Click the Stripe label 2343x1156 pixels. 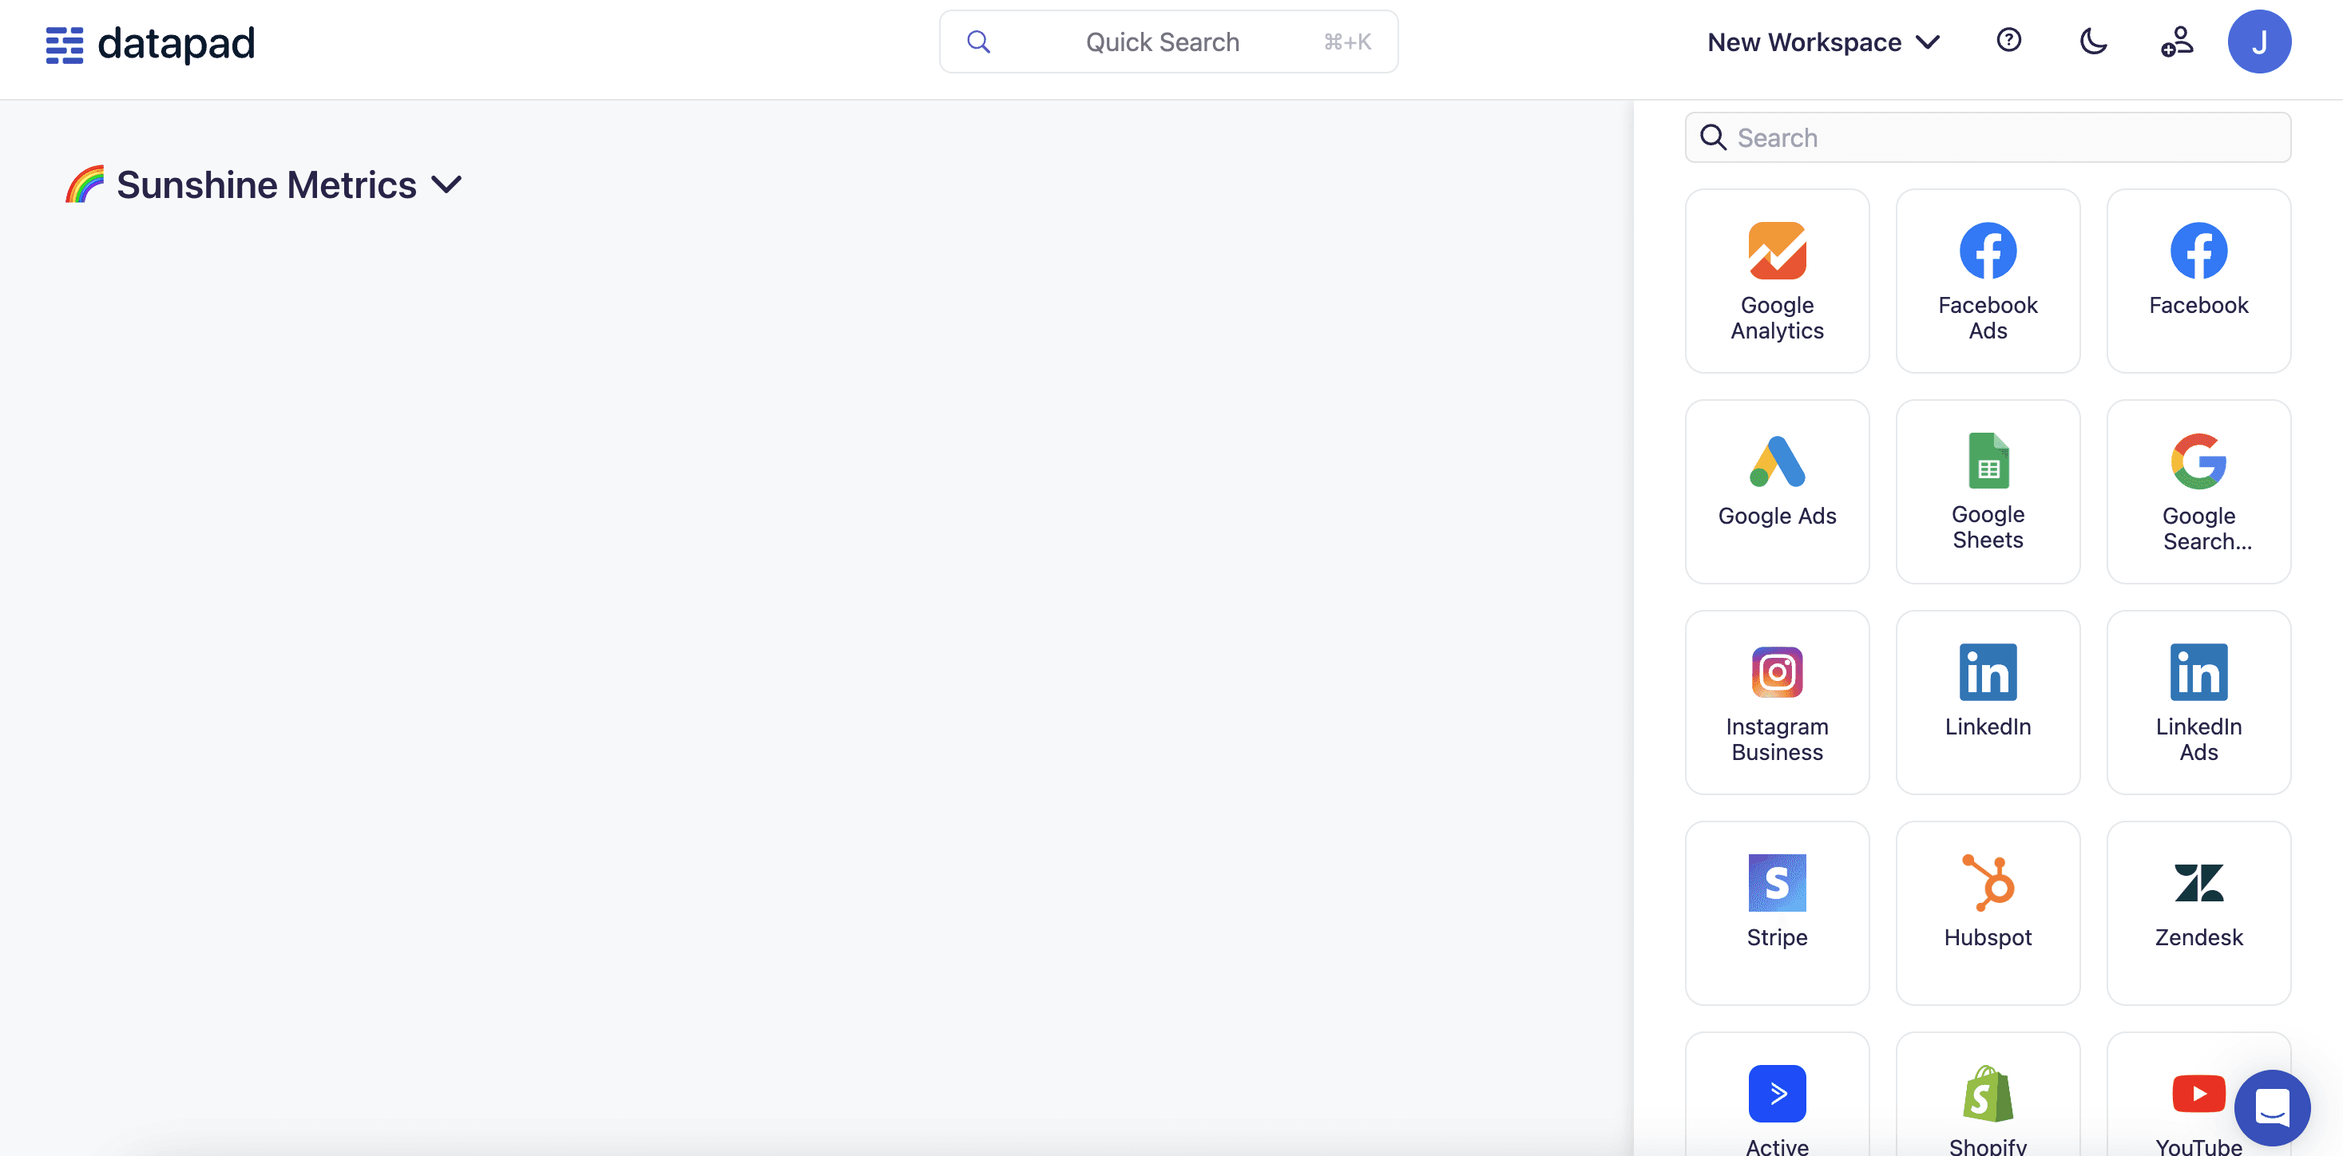click(1776, 936)
